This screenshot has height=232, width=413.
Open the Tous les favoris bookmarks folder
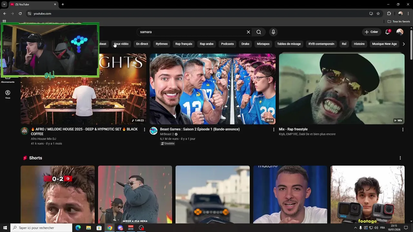(x=399, y=22)
